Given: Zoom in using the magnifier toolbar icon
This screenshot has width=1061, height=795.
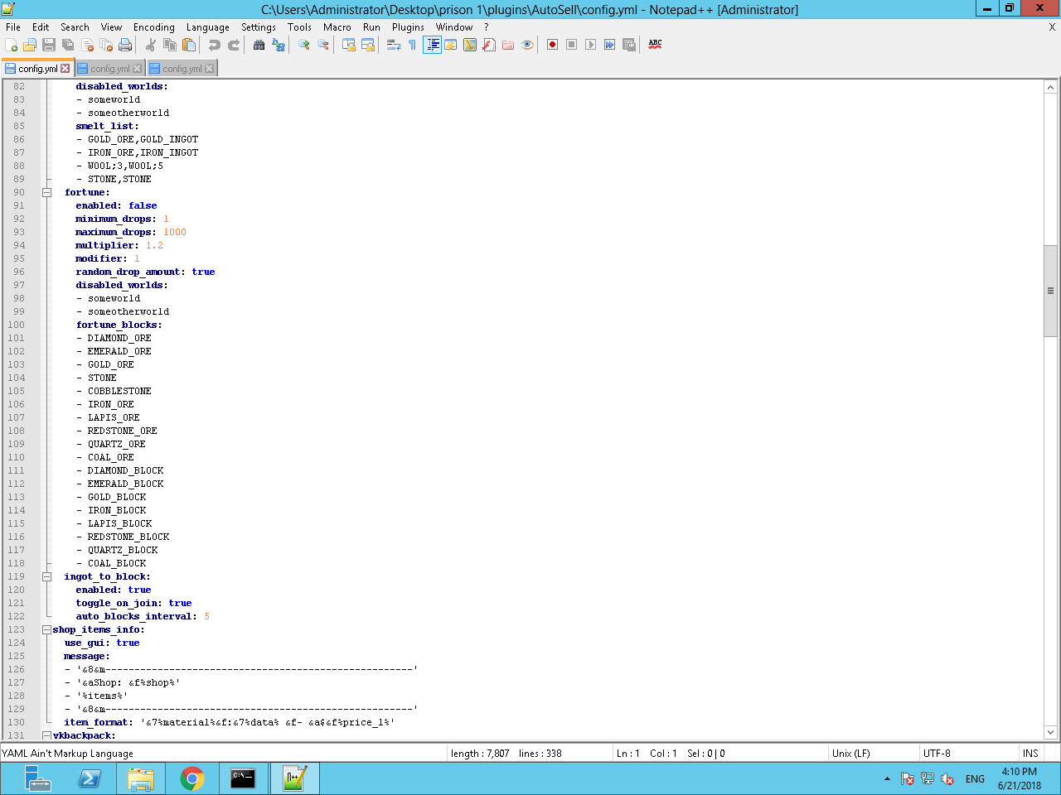Looking at the screenshot, I should 303,45.
